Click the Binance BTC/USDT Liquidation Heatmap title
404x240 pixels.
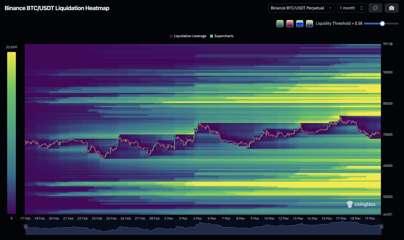point(57,8)
